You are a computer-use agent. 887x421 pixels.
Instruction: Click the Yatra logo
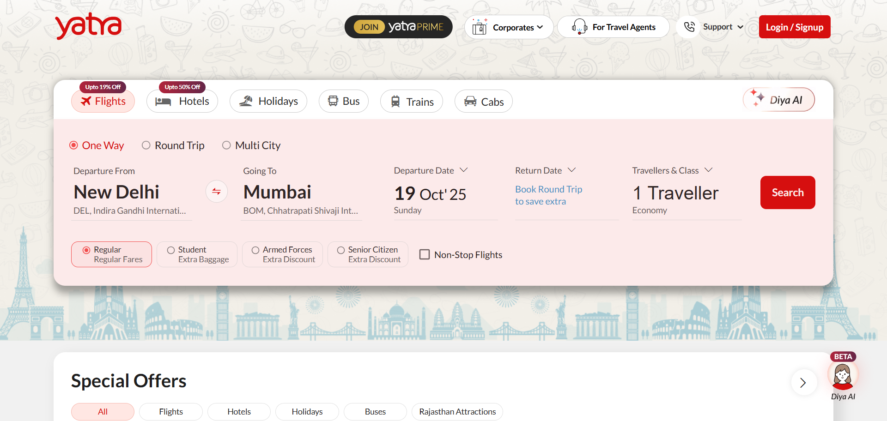coord(88,26)
